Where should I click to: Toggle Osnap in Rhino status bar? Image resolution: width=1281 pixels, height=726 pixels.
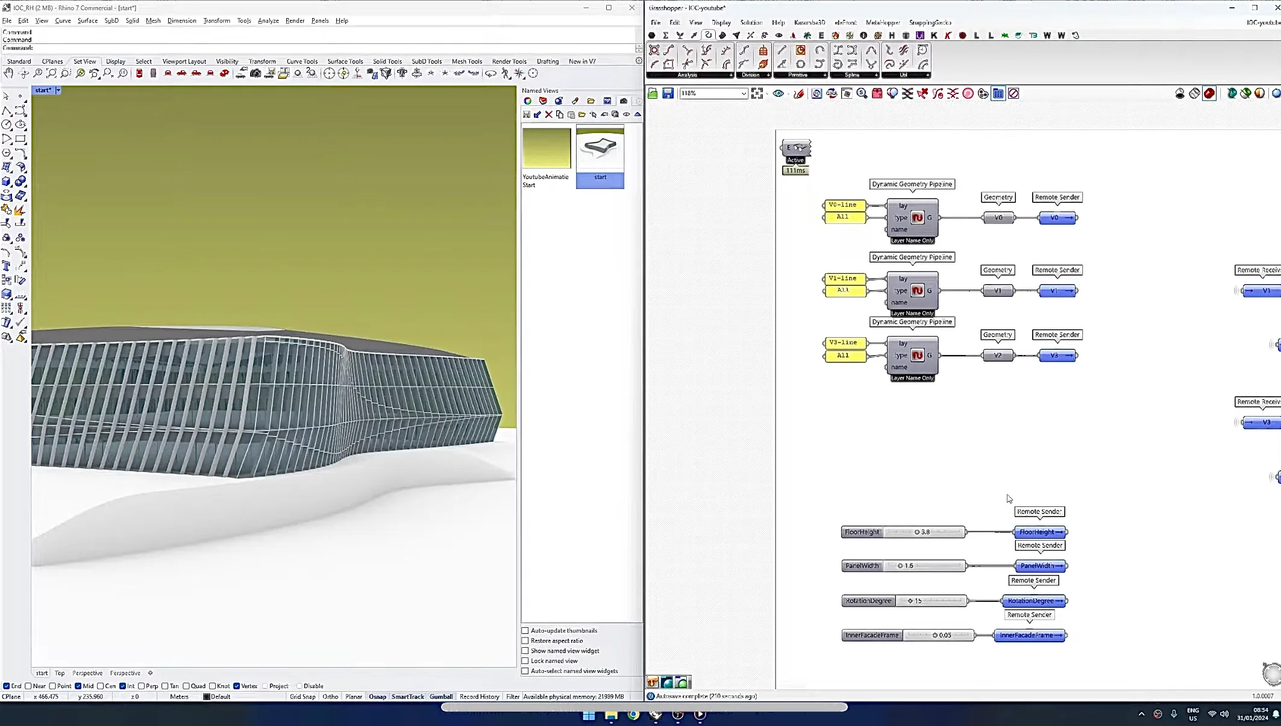377,697
